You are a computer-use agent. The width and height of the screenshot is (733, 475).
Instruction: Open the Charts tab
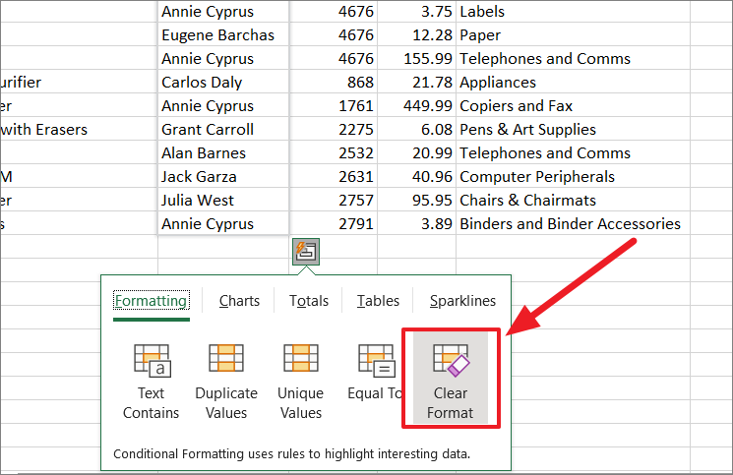239,301
